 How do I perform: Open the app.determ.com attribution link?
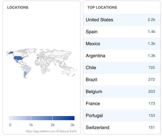(x=41, y=131)
